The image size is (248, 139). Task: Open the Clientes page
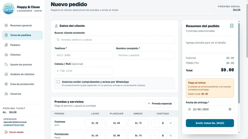click(x=22, y=55)
